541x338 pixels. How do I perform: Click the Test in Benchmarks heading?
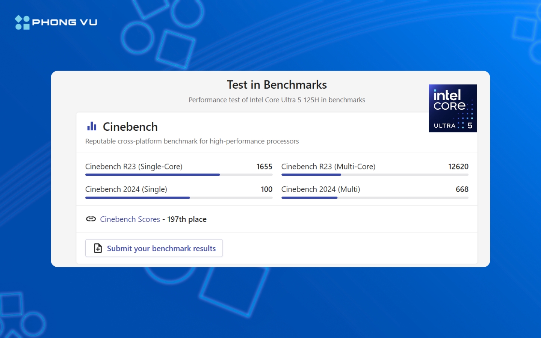click(x=277, y=85)
